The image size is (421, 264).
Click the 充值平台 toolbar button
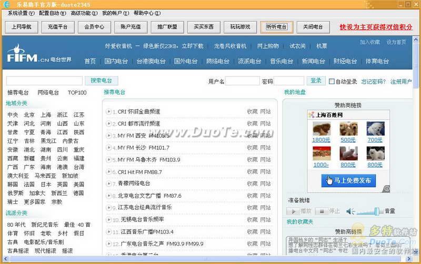point(58,27)
